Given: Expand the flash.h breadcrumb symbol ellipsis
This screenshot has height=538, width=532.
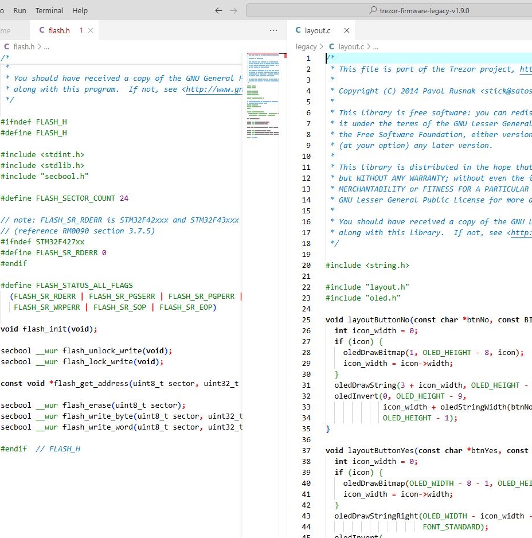Looking at the screenshot, I should coord(46,47).
